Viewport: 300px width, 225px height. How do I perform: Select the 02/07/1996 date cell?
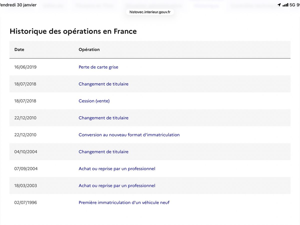pyautogui.click(x=25, y=202)
